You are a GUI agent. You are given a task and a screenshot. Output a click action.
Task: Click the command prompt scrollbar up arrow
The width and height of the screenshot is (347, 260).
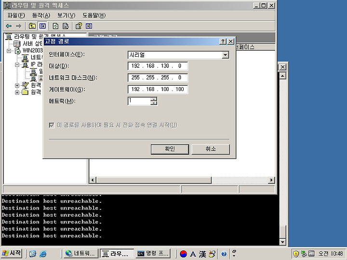[x=282, y=76]
